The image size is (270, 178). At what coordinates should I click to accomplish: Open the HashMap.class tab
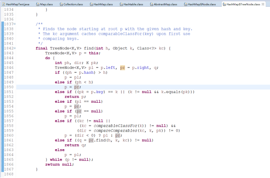(x=101, y=4)
